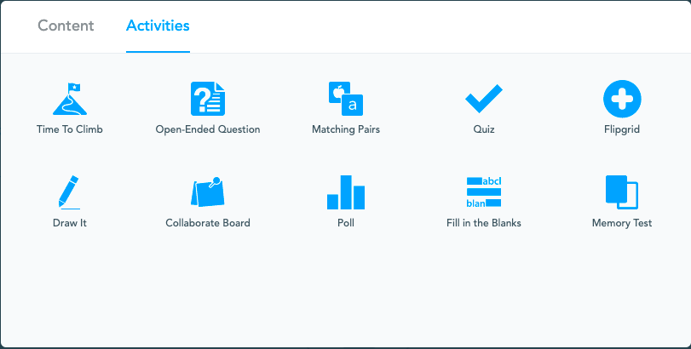Click the Collaborate Board text label
The image size is (691, 349).
(x=208, y=223)
